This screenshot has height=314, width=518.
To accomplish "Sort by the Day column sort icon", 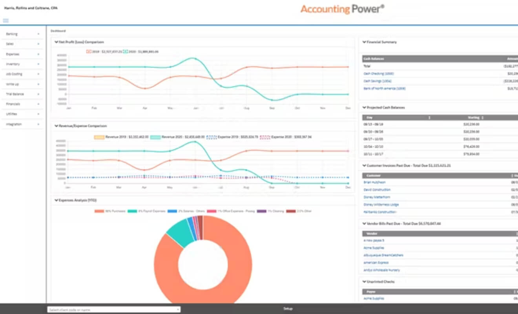I will pos(429,117).
